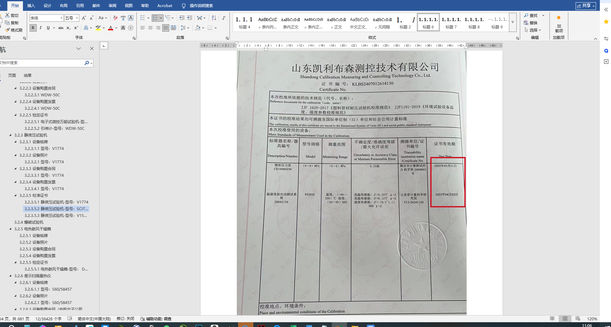Click the tab-stop selector at the ruler corner

click(104, 46)
